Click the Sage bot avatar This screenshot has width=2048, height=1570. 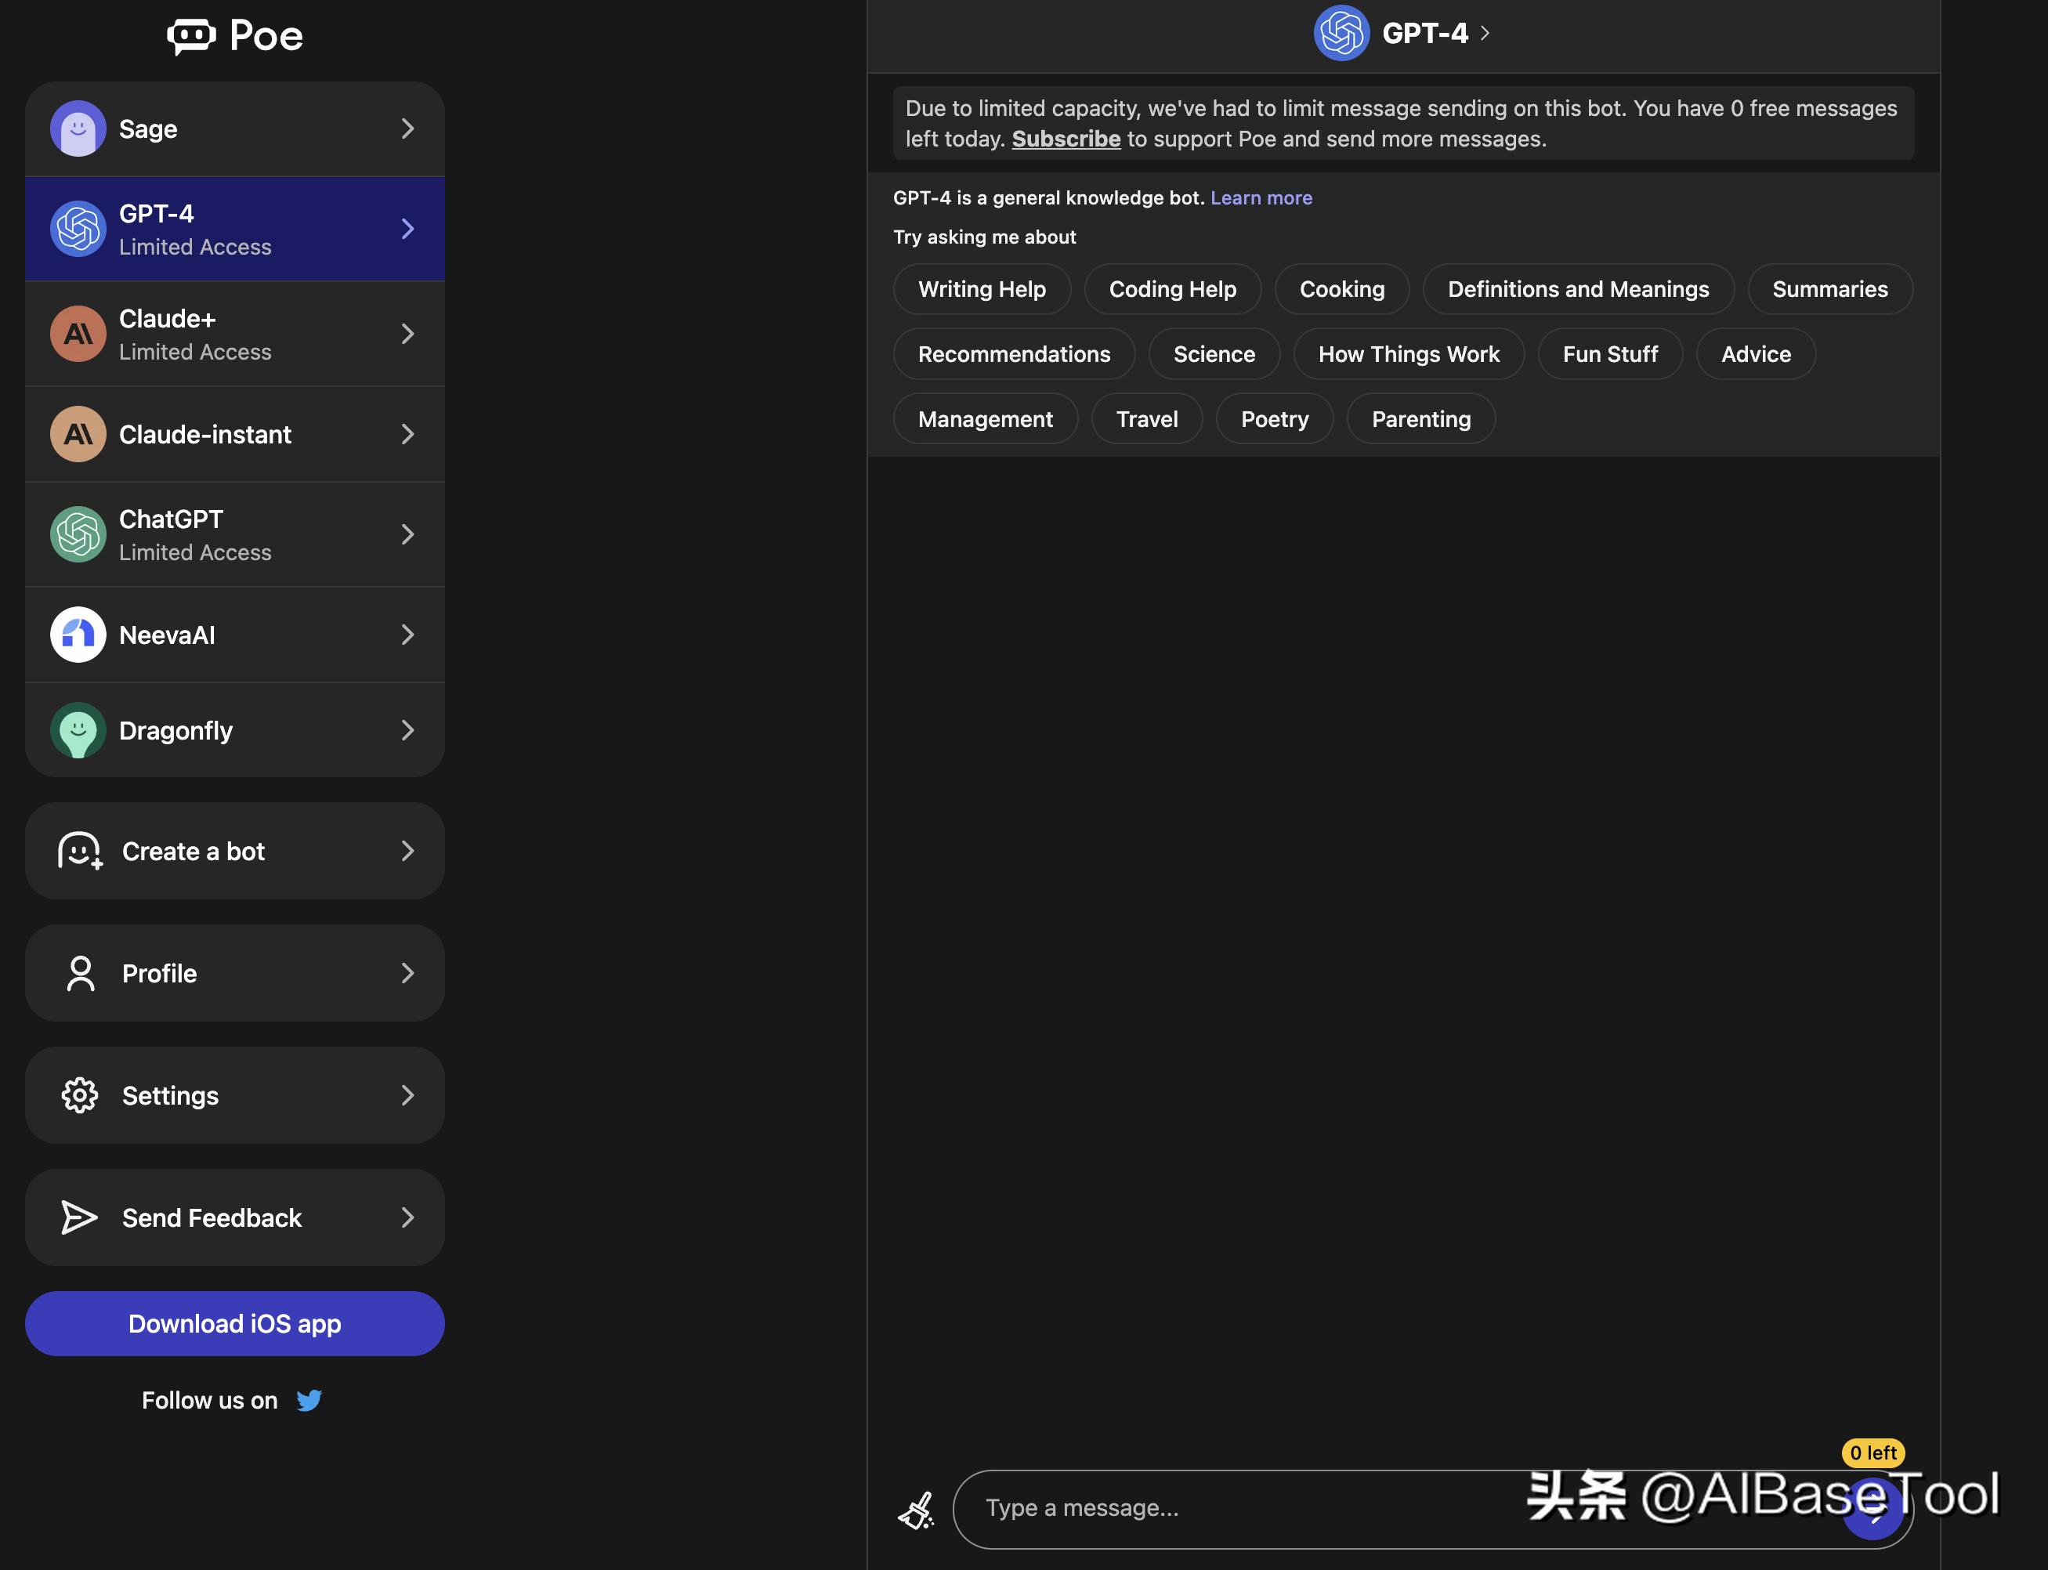(x=78, y=128)
